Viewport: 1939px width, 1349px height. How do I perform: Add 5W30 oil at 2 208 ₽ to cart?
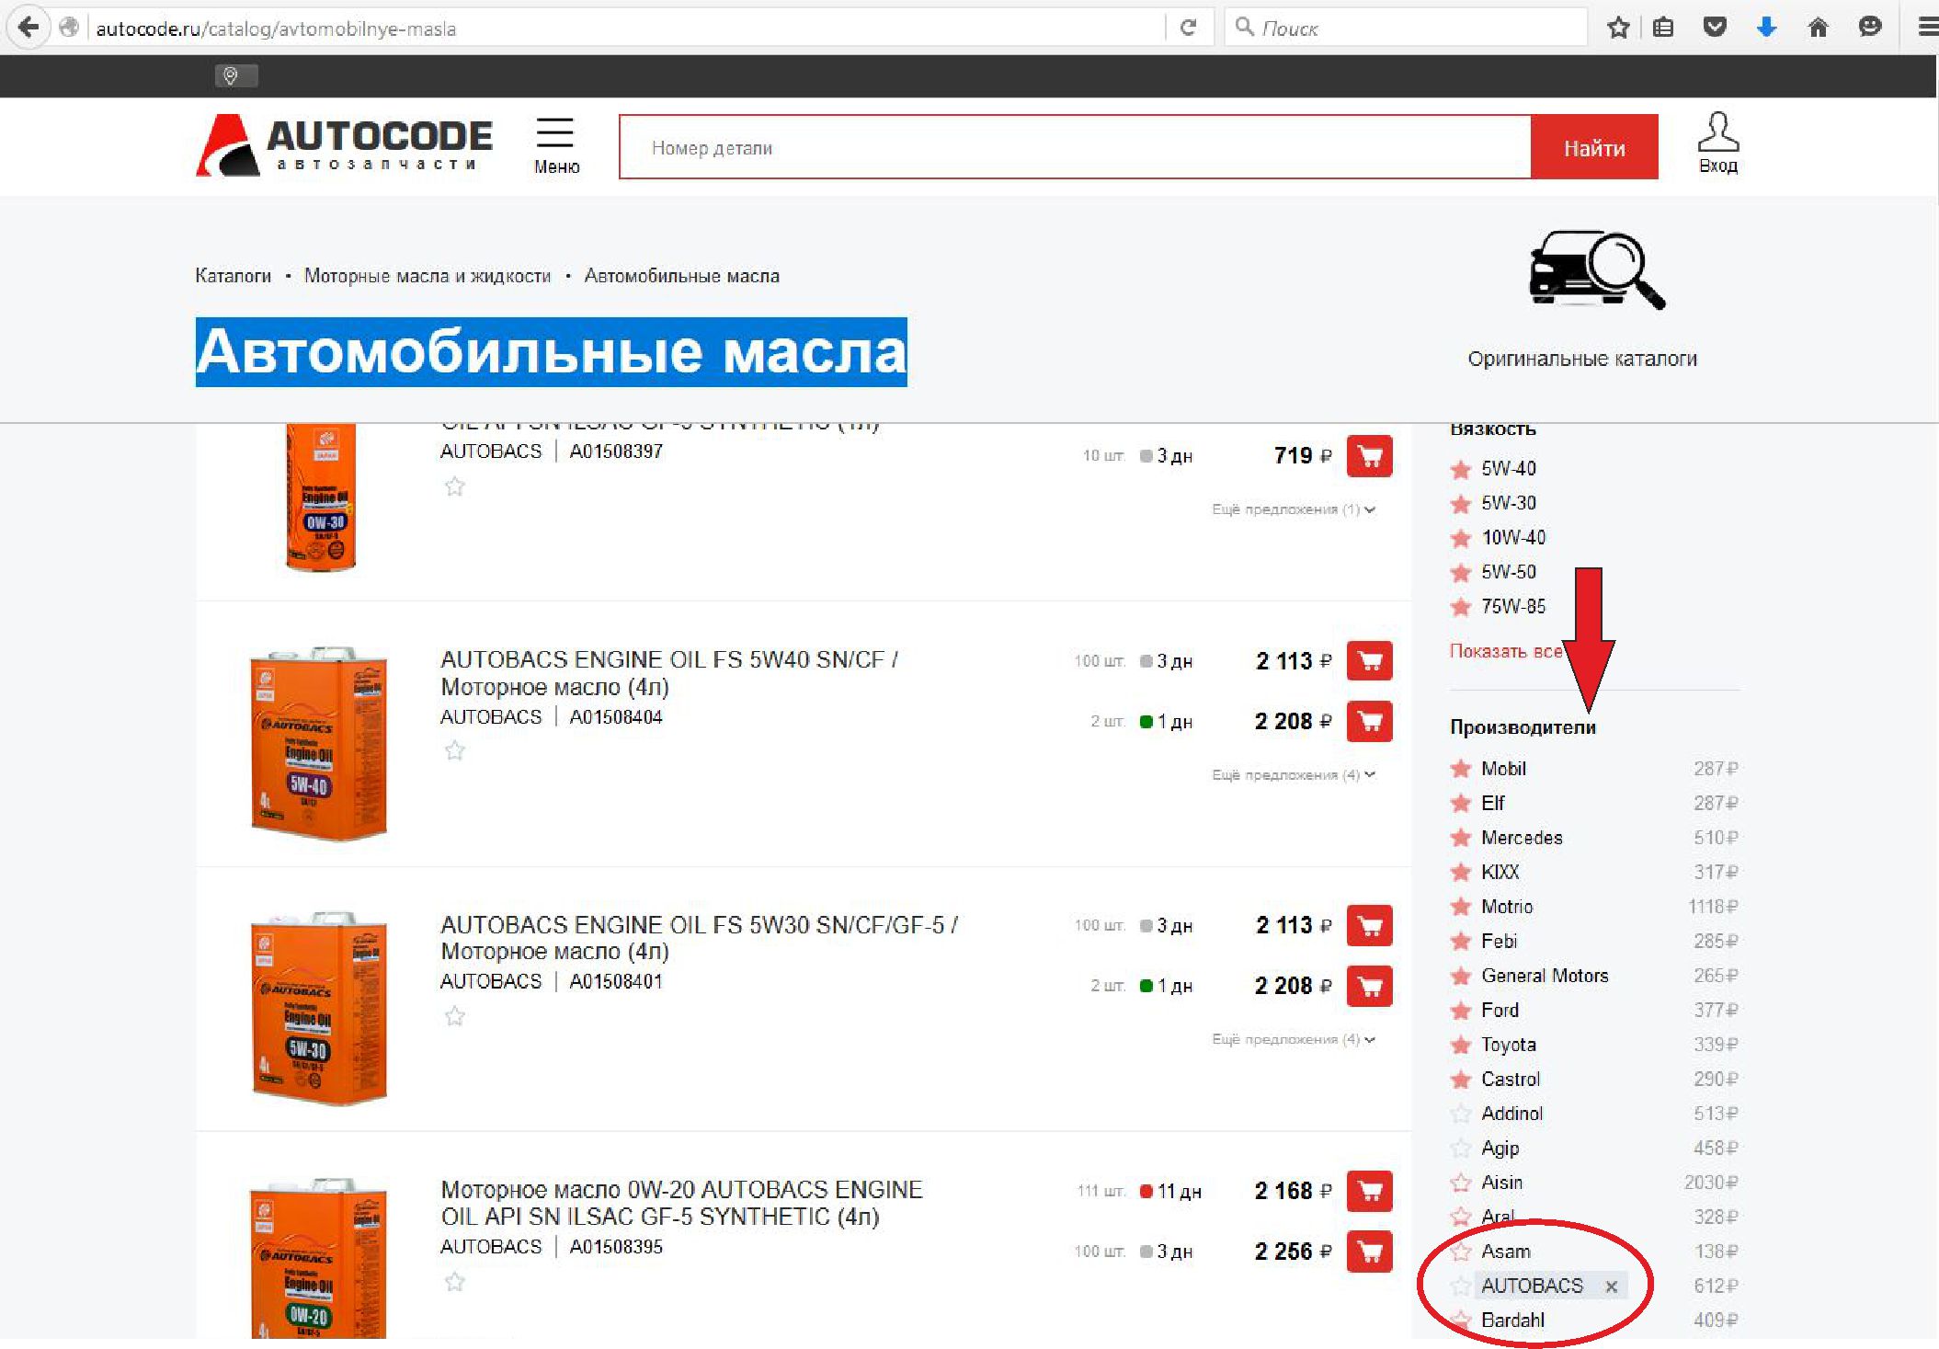tap(1370, 986)
